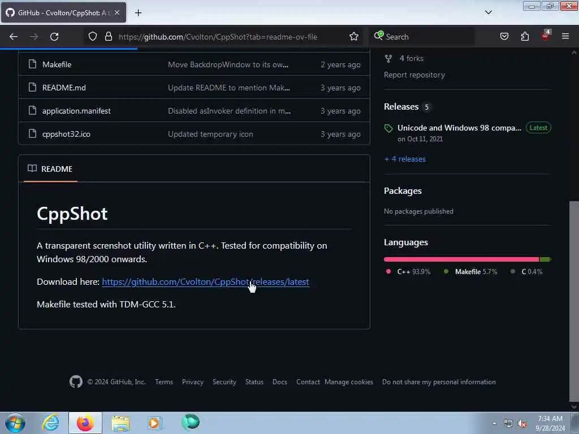Click the network tray icon
The image size is (579, 434).
click(508, 424)
